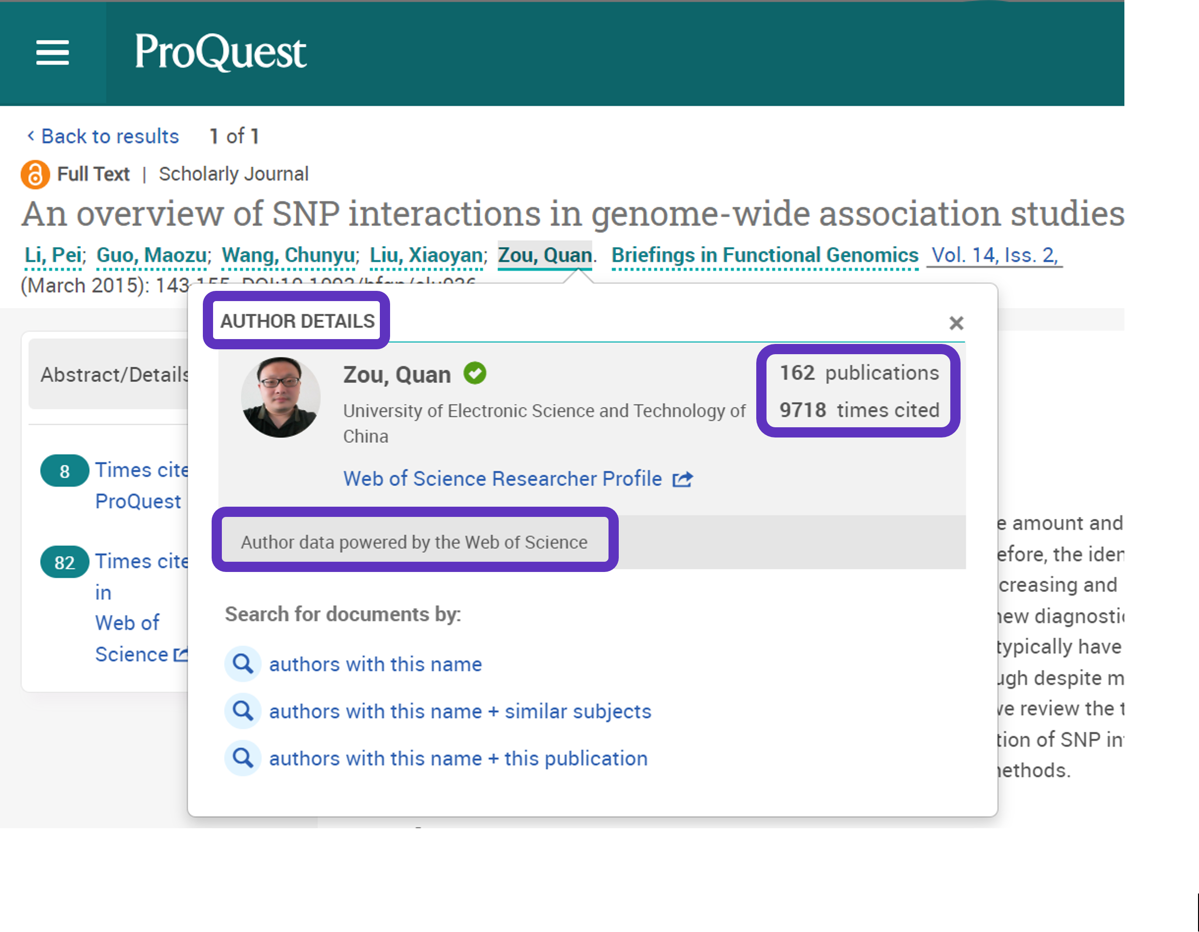
Task: Search authors with this name + similar subjects
Action: [459, 711]
